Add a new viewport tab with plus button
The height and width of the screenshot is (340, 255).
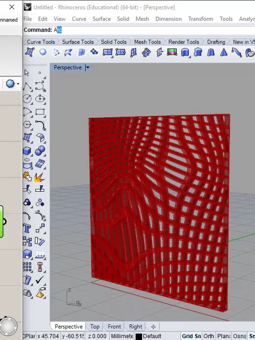click(x=153, y=327)
